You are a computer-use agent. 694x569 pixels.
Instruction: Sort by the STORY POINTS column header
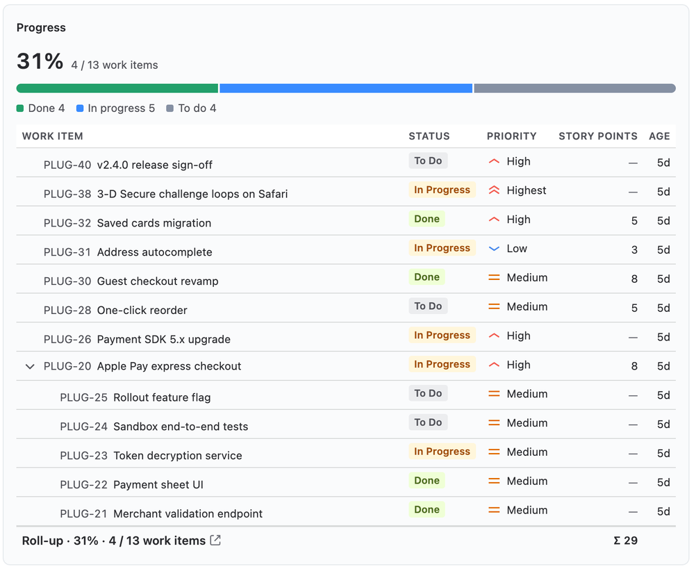(x=598, y=136)
